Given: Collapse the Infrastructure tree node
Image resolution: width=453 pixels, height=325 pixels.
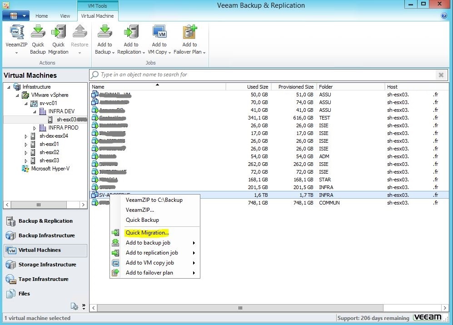Looking at the screenshot, I should [9, 87].
